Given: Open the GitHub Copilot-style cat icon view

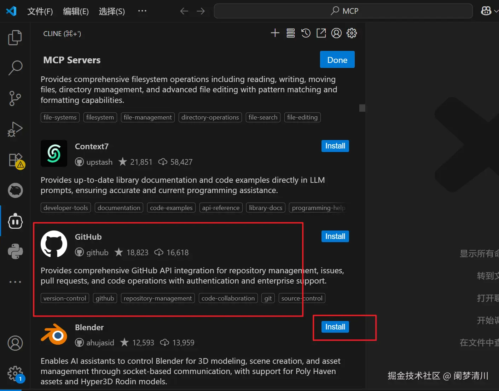Looking at the screenshot, I should tap(15, 191).
